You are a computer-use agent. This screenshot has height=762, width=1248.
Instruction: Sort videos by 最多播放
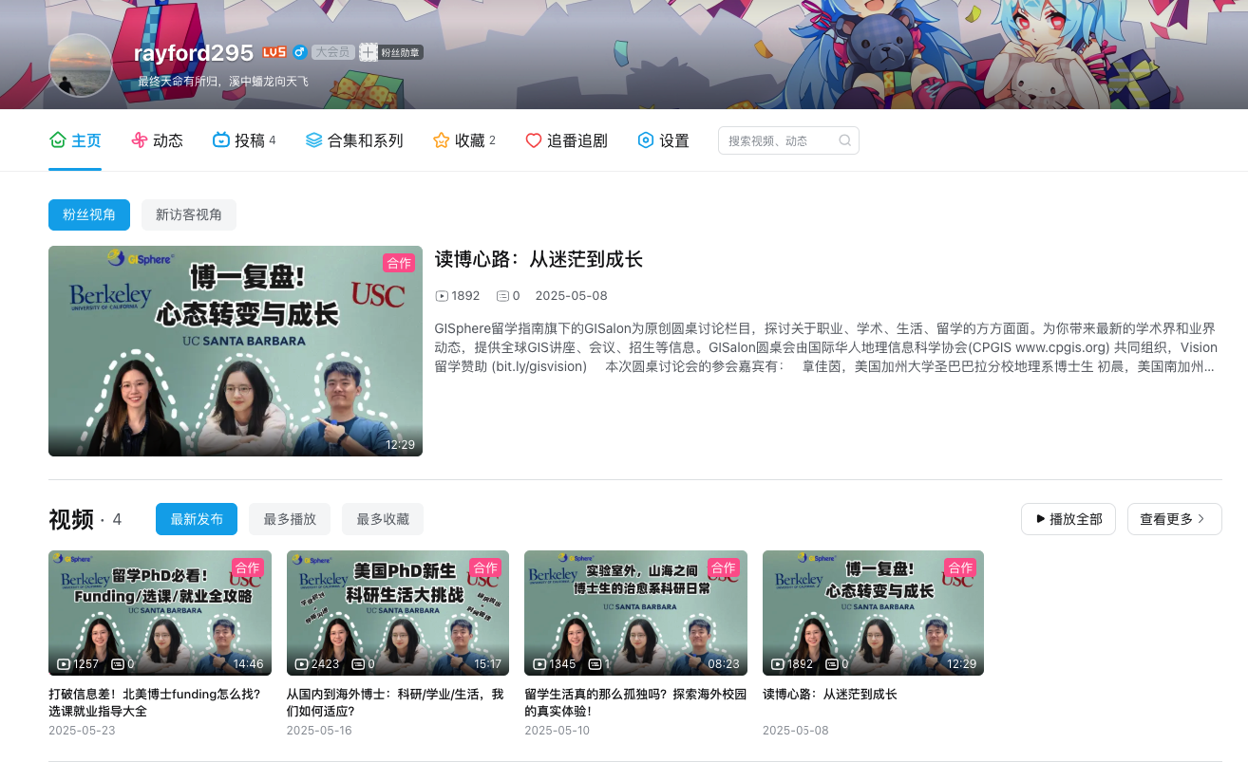pyautogui.click(x=290, y=519)
